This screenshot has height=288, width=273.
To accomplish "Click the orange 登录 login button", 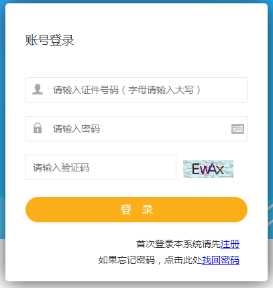I will [x=136, y=210].
